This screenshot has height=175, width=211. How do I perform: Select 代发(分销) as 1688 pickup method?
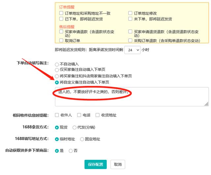(x=74, y=127)
